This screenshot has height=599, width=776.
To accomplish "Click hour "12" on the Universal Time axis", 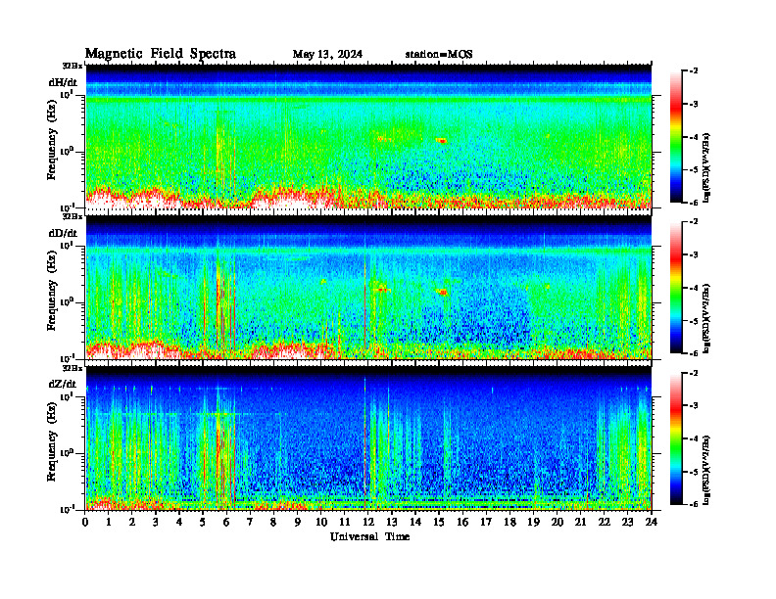I will coord(367,522).
